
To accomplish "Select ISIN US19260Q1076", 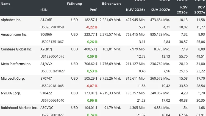I will point(52,56).
